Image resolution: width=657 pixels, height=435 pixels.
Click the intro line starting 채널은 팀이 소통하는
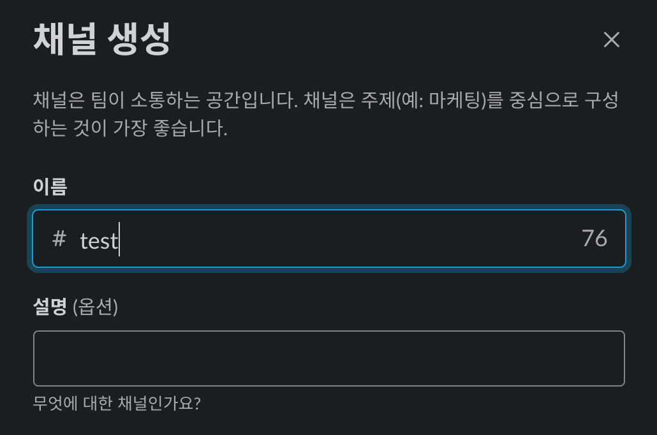point(325,100)
